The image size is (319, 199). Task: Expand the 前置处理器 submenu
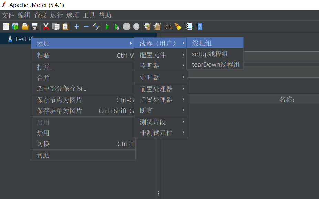coord(161,89)
